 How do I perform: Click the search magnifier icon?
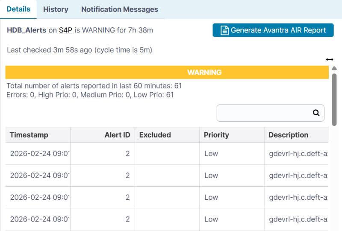pyautogui.click(x=316, y=113)
